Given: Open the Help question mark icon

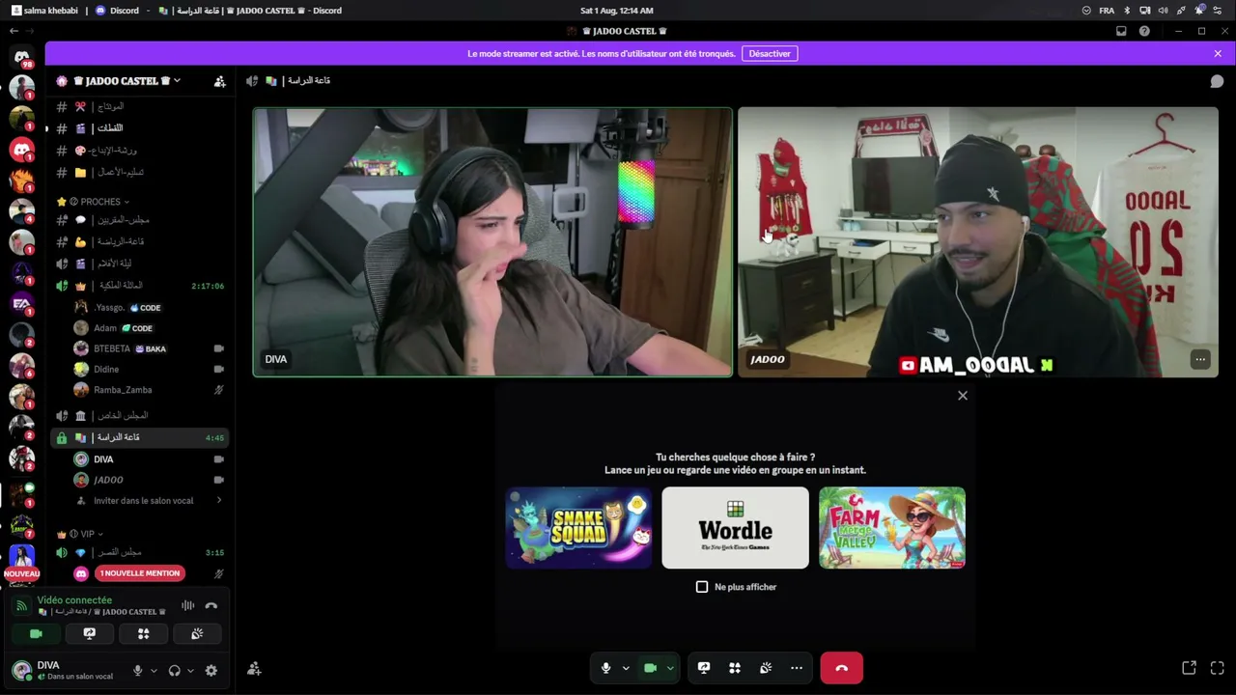Looking at the screenshot, I should tap(1144, 31).
